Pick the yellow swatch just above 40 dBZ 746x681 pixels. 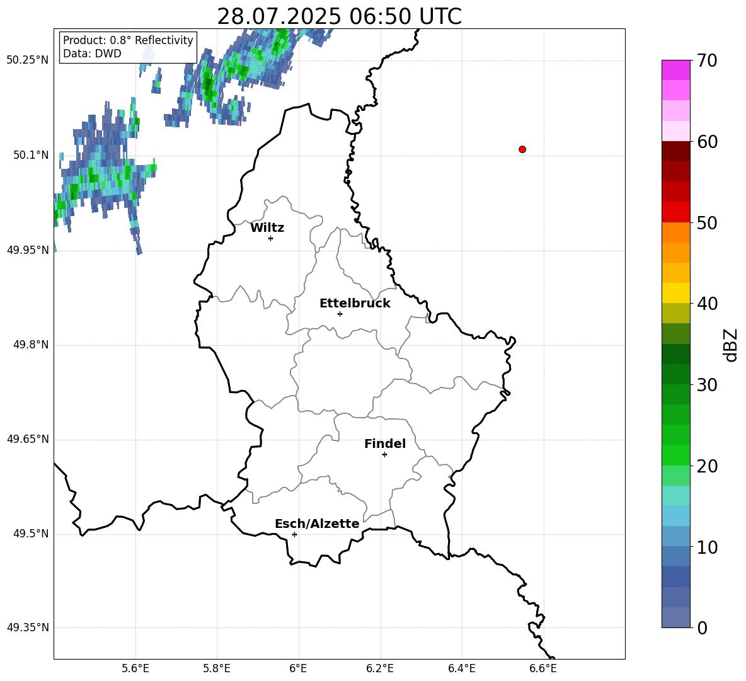click(676, 293)
